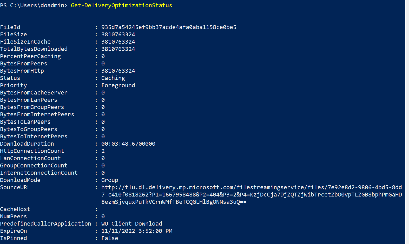Click the last line of SourceURL ending in ==
The image size is (409, 244).
click(174, 202)
